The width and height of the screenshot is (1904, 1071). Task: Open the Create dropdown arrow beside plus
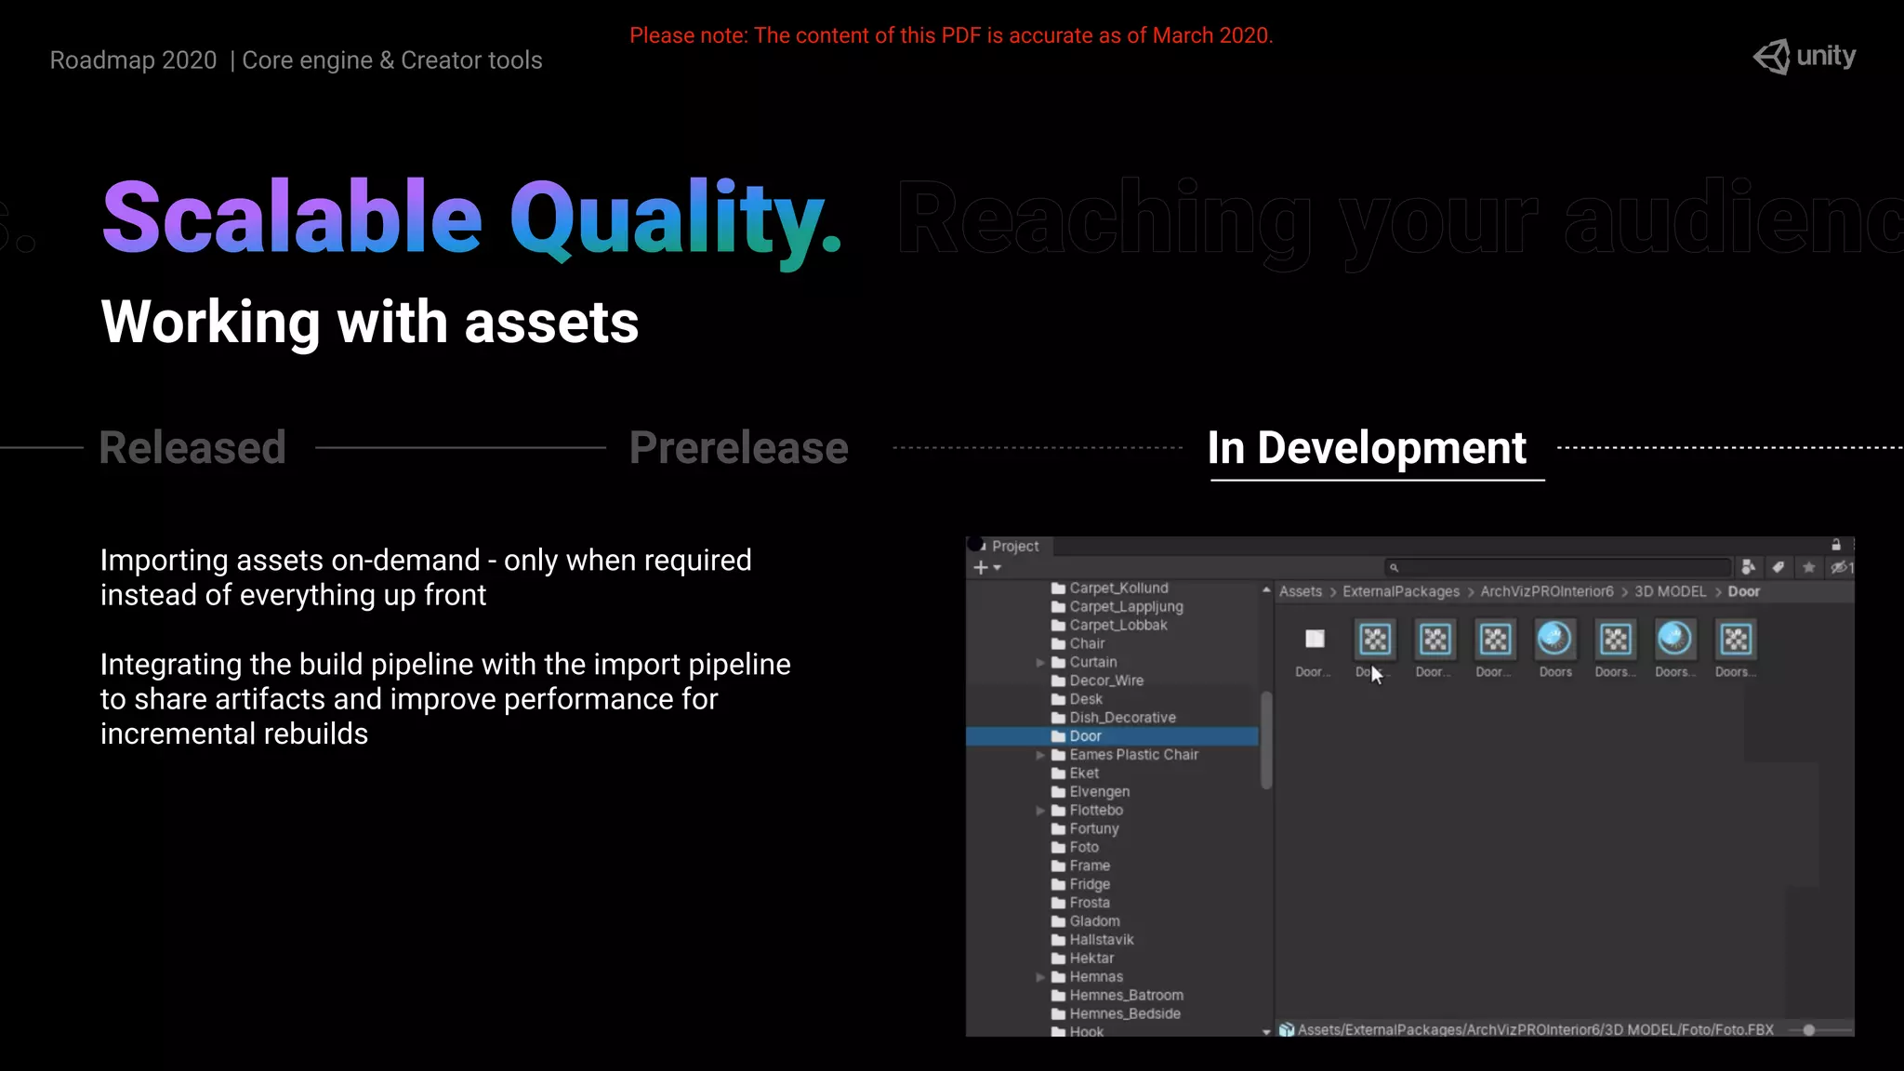pos(998,568)
